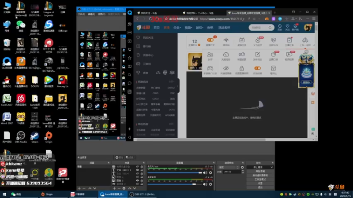Open the Steam desktop shortcut
Screen dimensions: 353x198
pos(35,137)
